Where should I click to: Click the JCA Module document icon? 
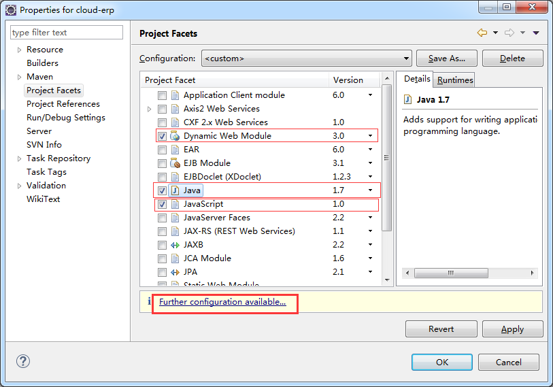[x=175, y=258]
